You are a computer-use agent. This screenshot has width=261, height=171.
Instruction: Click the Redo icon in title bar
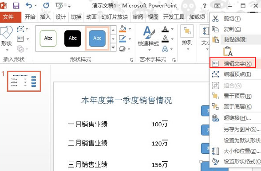pos(46,6)
